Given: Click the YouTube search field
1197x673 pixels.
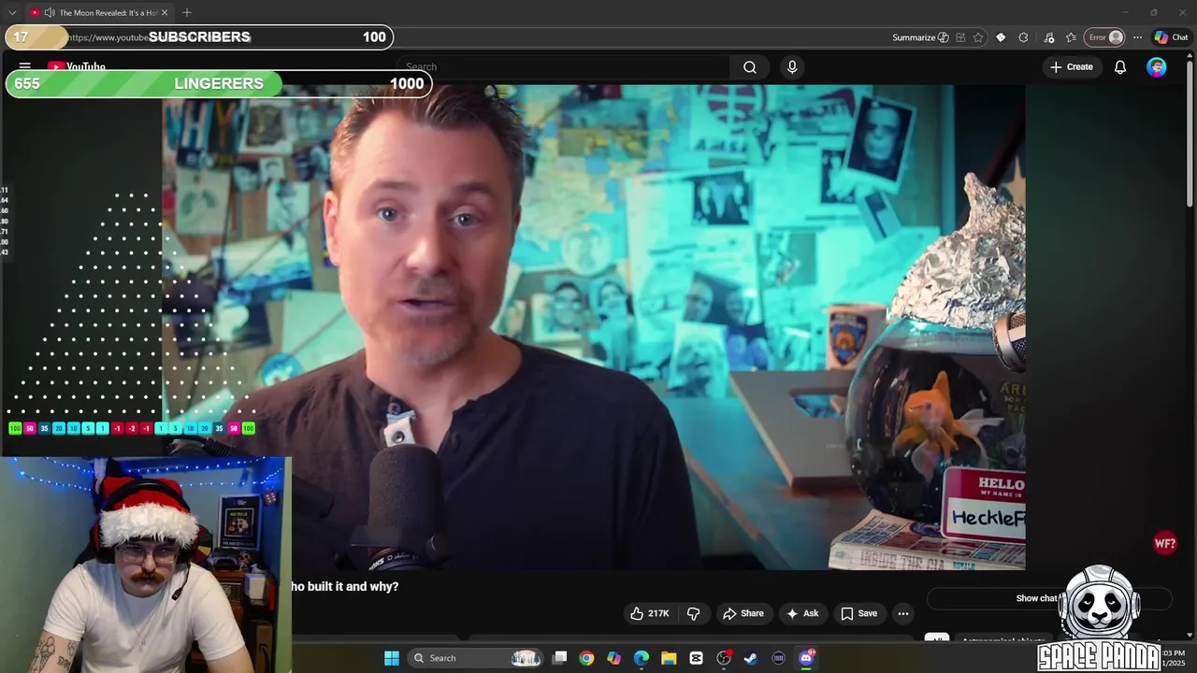Looking at the screenshot, I should coord(565,67).
